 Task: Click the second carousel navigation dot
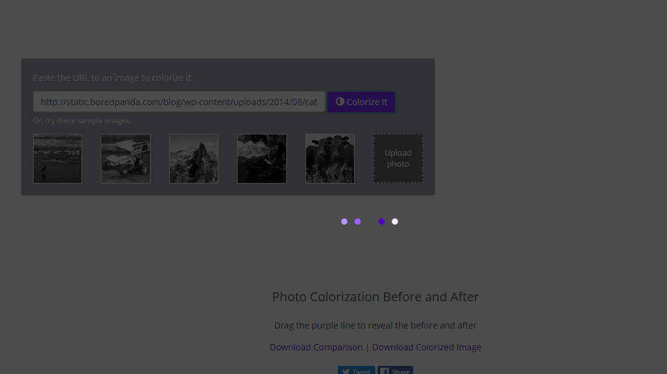[x=357, y=221]
